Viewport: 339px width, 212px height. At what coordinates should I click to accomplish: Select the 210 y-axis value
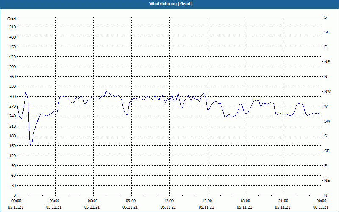point(13,126)
